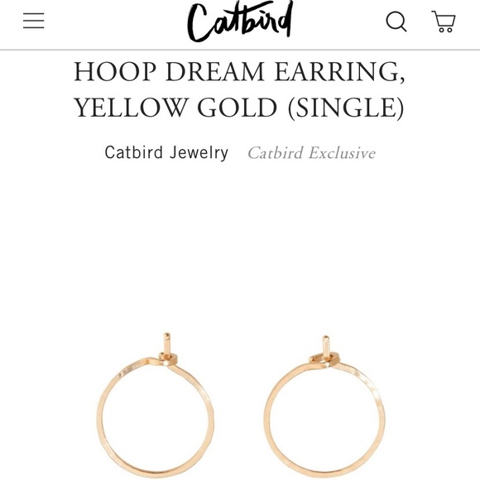Click the header divider line below logo
Viewport: 480px width, 480px height.
pyautogui.click(x=240, y=50)
